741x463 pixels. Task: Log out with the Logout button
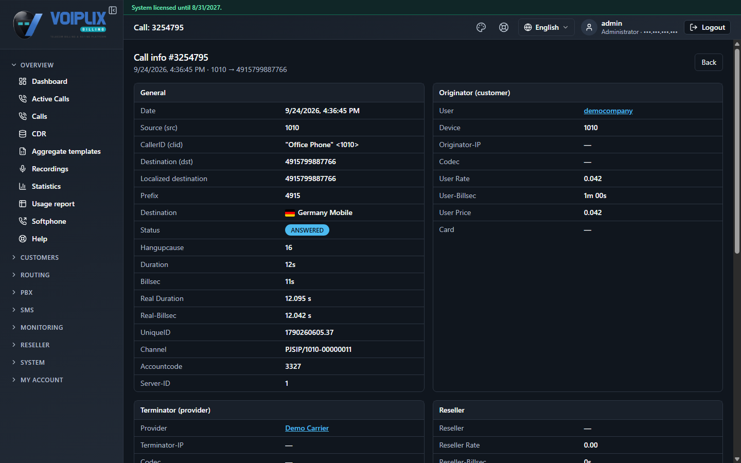pyautogui.click(x=707, y=27)
